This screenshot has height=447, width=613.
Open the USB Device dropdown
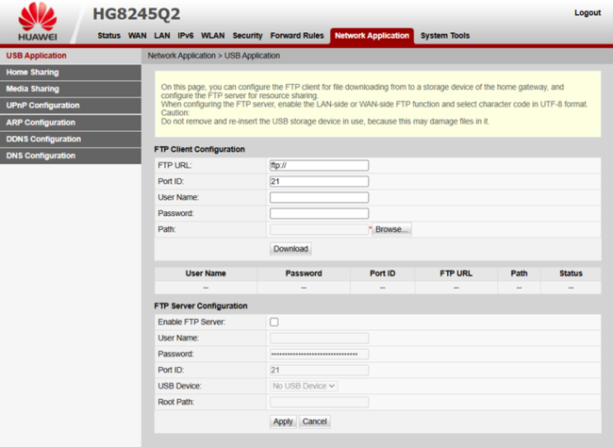(x=304, y=386)
